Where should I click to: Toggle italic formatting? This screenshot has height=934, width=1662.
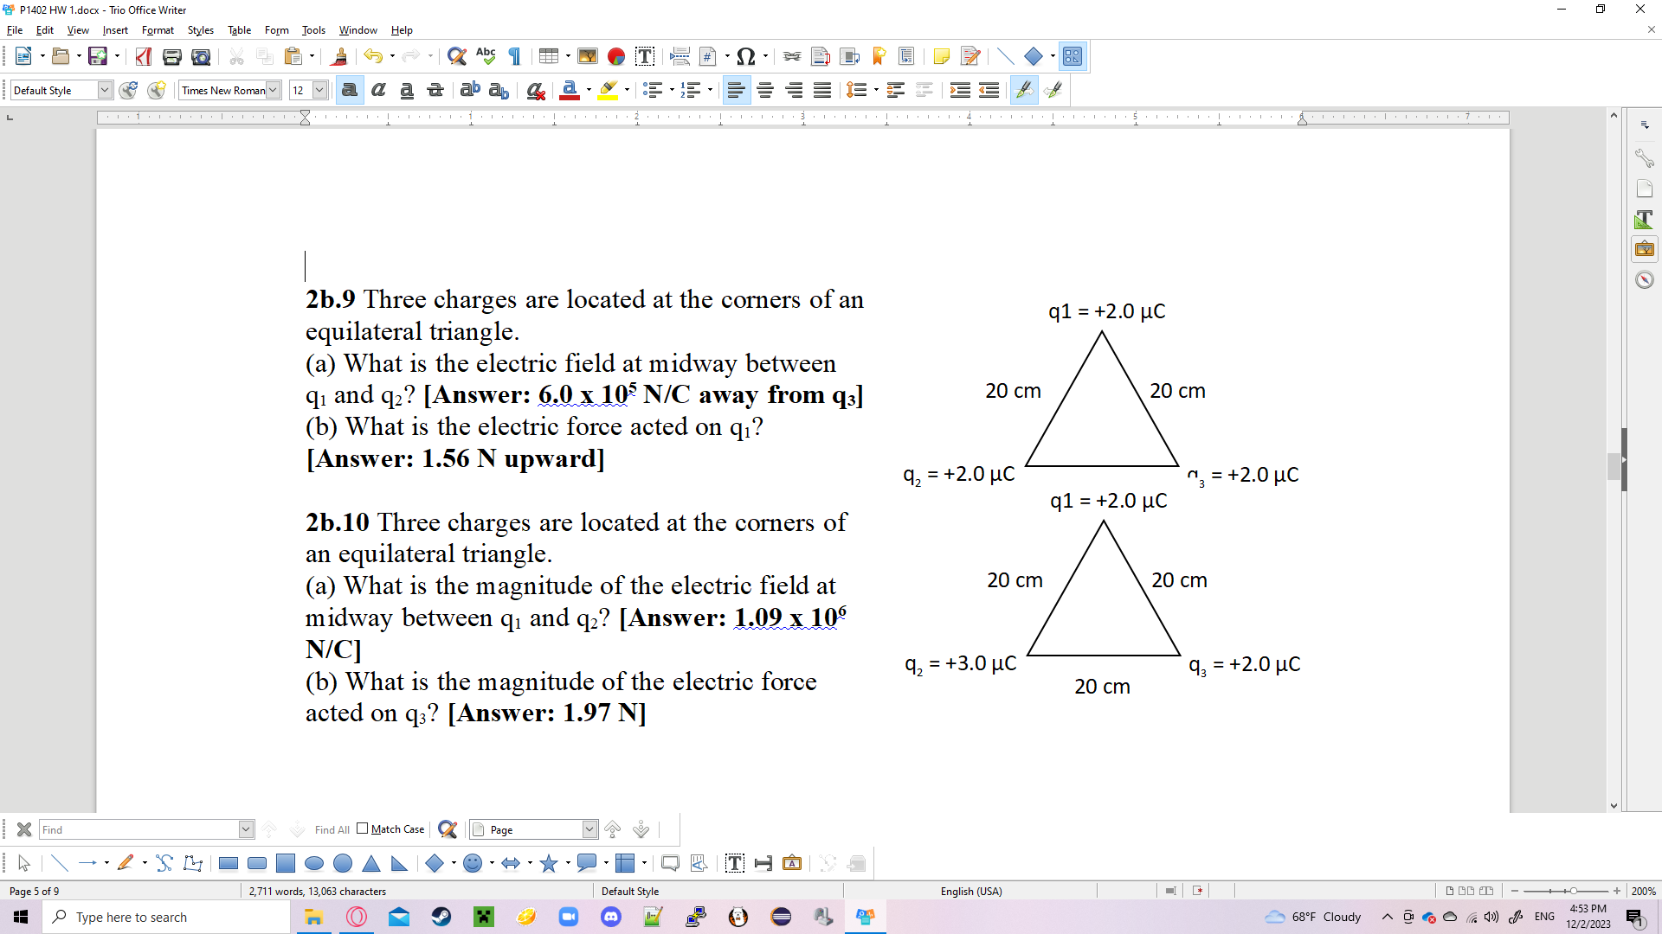click(x=378, y=90)
